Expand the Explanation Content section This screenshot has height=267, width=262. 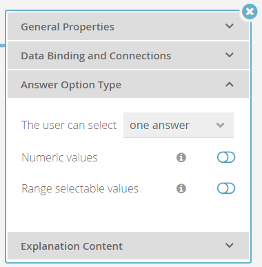(x=128, y=246)
